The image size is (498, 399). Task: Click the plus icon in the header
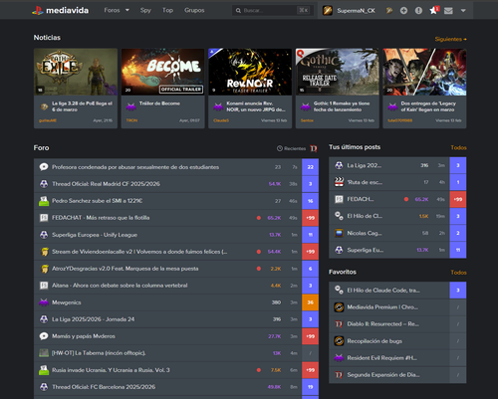point(403,11)
